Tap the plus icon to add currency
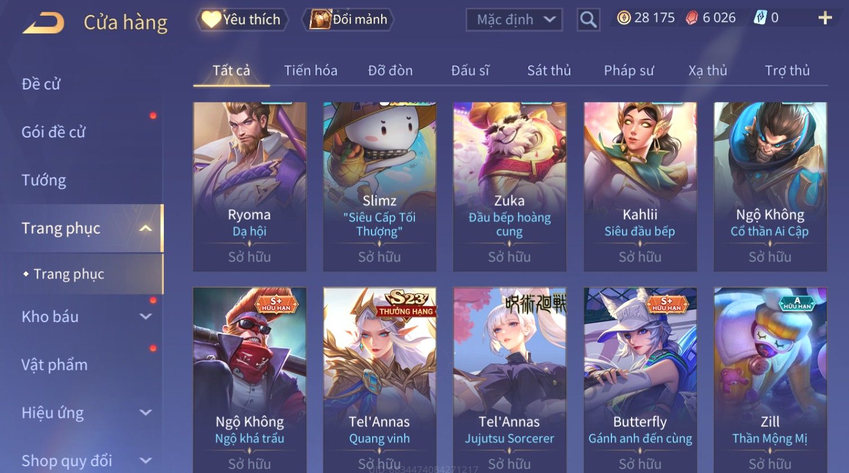 (x=825, y=18)
